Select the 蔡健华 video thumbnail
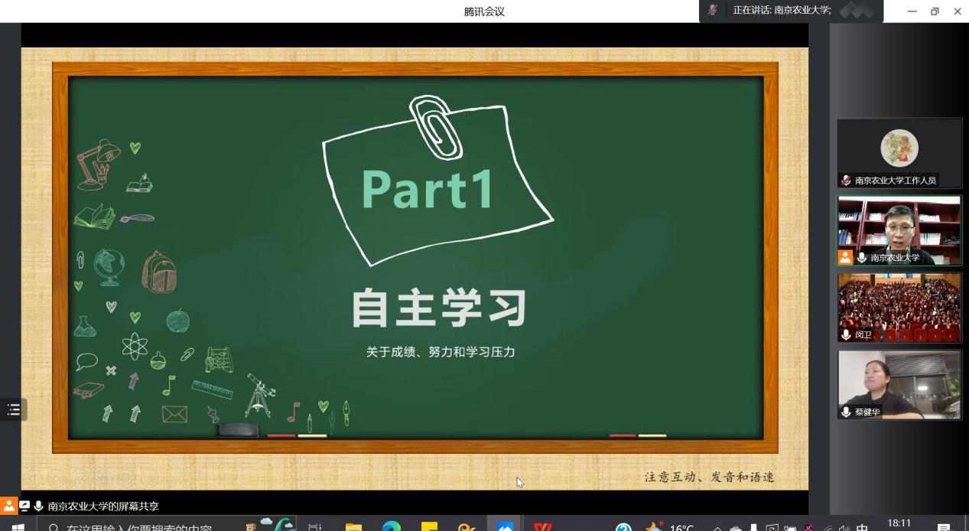The height and width of the screenshot is (531, 969). (x=899, y=381)
